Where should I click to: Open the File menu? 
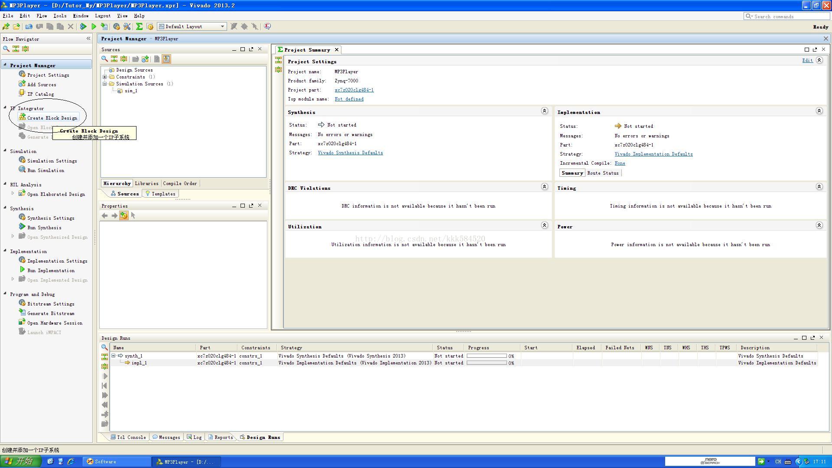coord(8,16)
